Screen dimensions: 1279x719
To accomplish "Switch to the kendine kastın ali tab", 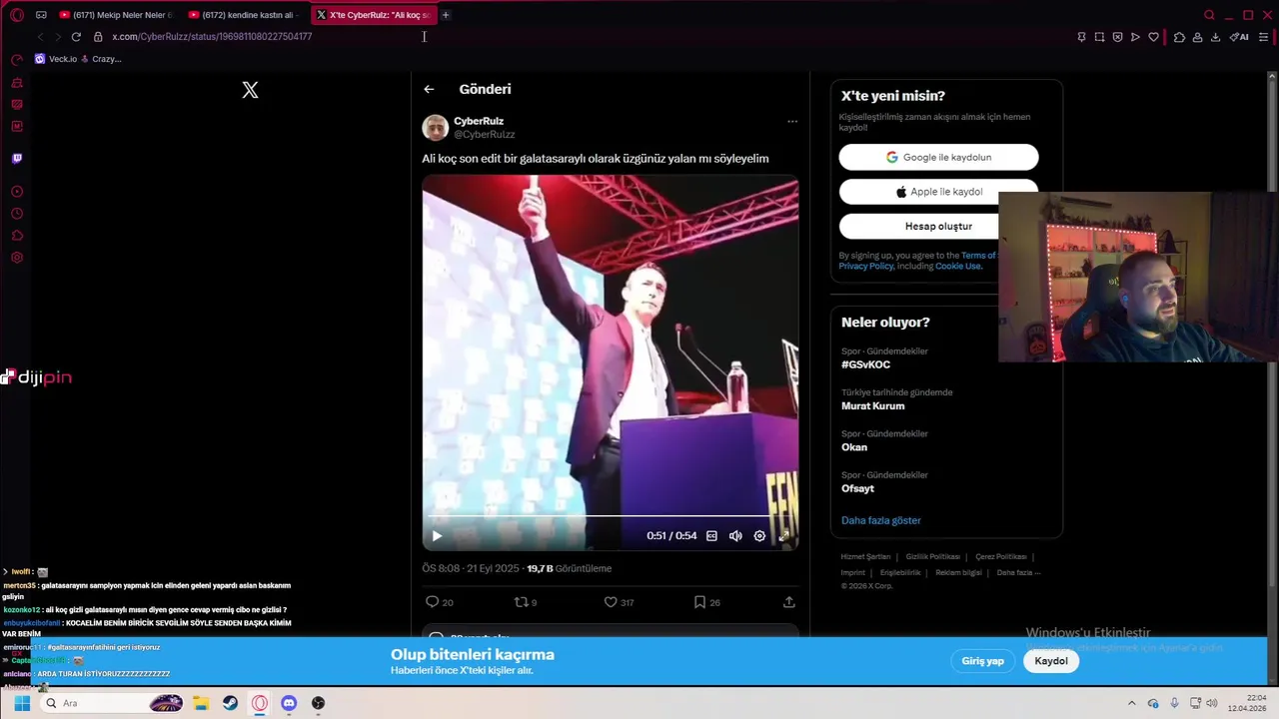I will click(245, 15).
